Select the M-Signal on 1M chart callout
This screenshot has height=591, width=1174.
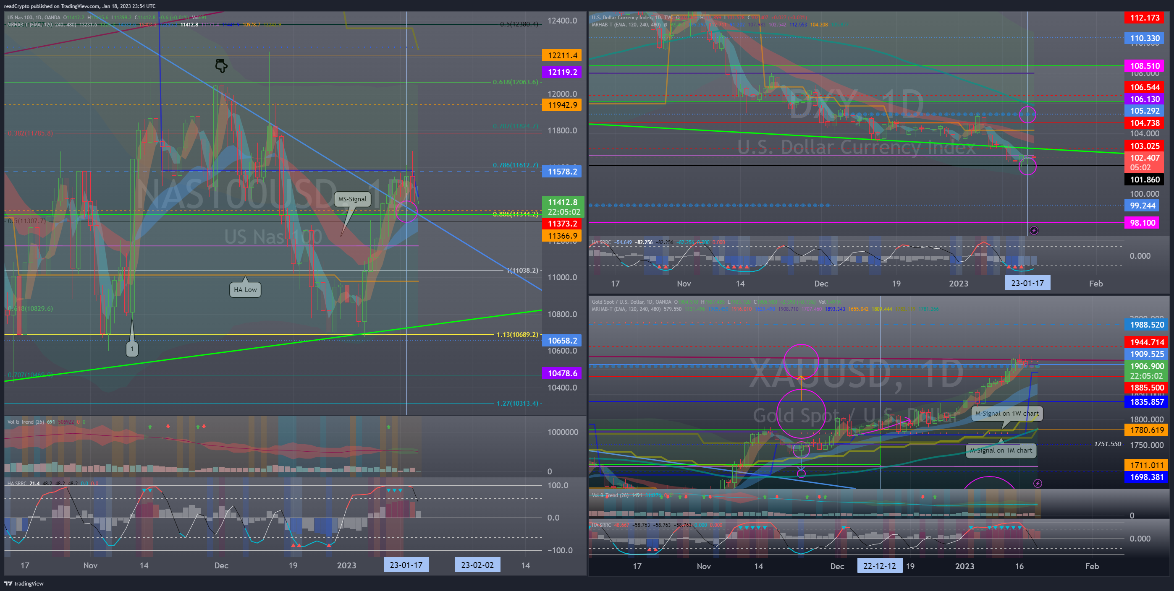point(1001,450)
